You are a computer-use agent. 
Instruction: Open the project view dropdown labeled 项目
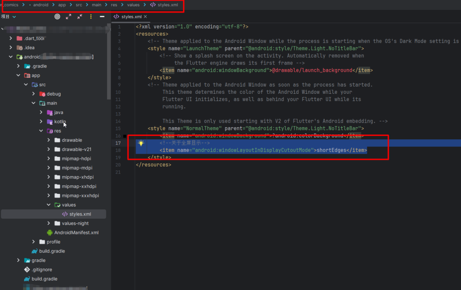click(x=9, y=17)
